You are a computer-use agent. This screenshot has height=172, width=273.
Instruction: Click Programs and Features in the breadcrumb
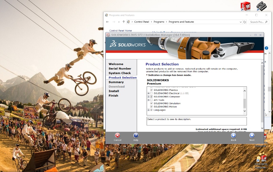pos(181,22)
